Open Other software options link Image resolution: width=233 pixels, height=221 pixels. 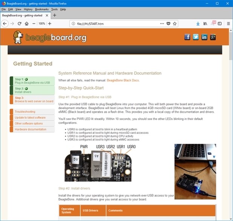[32, 124]
